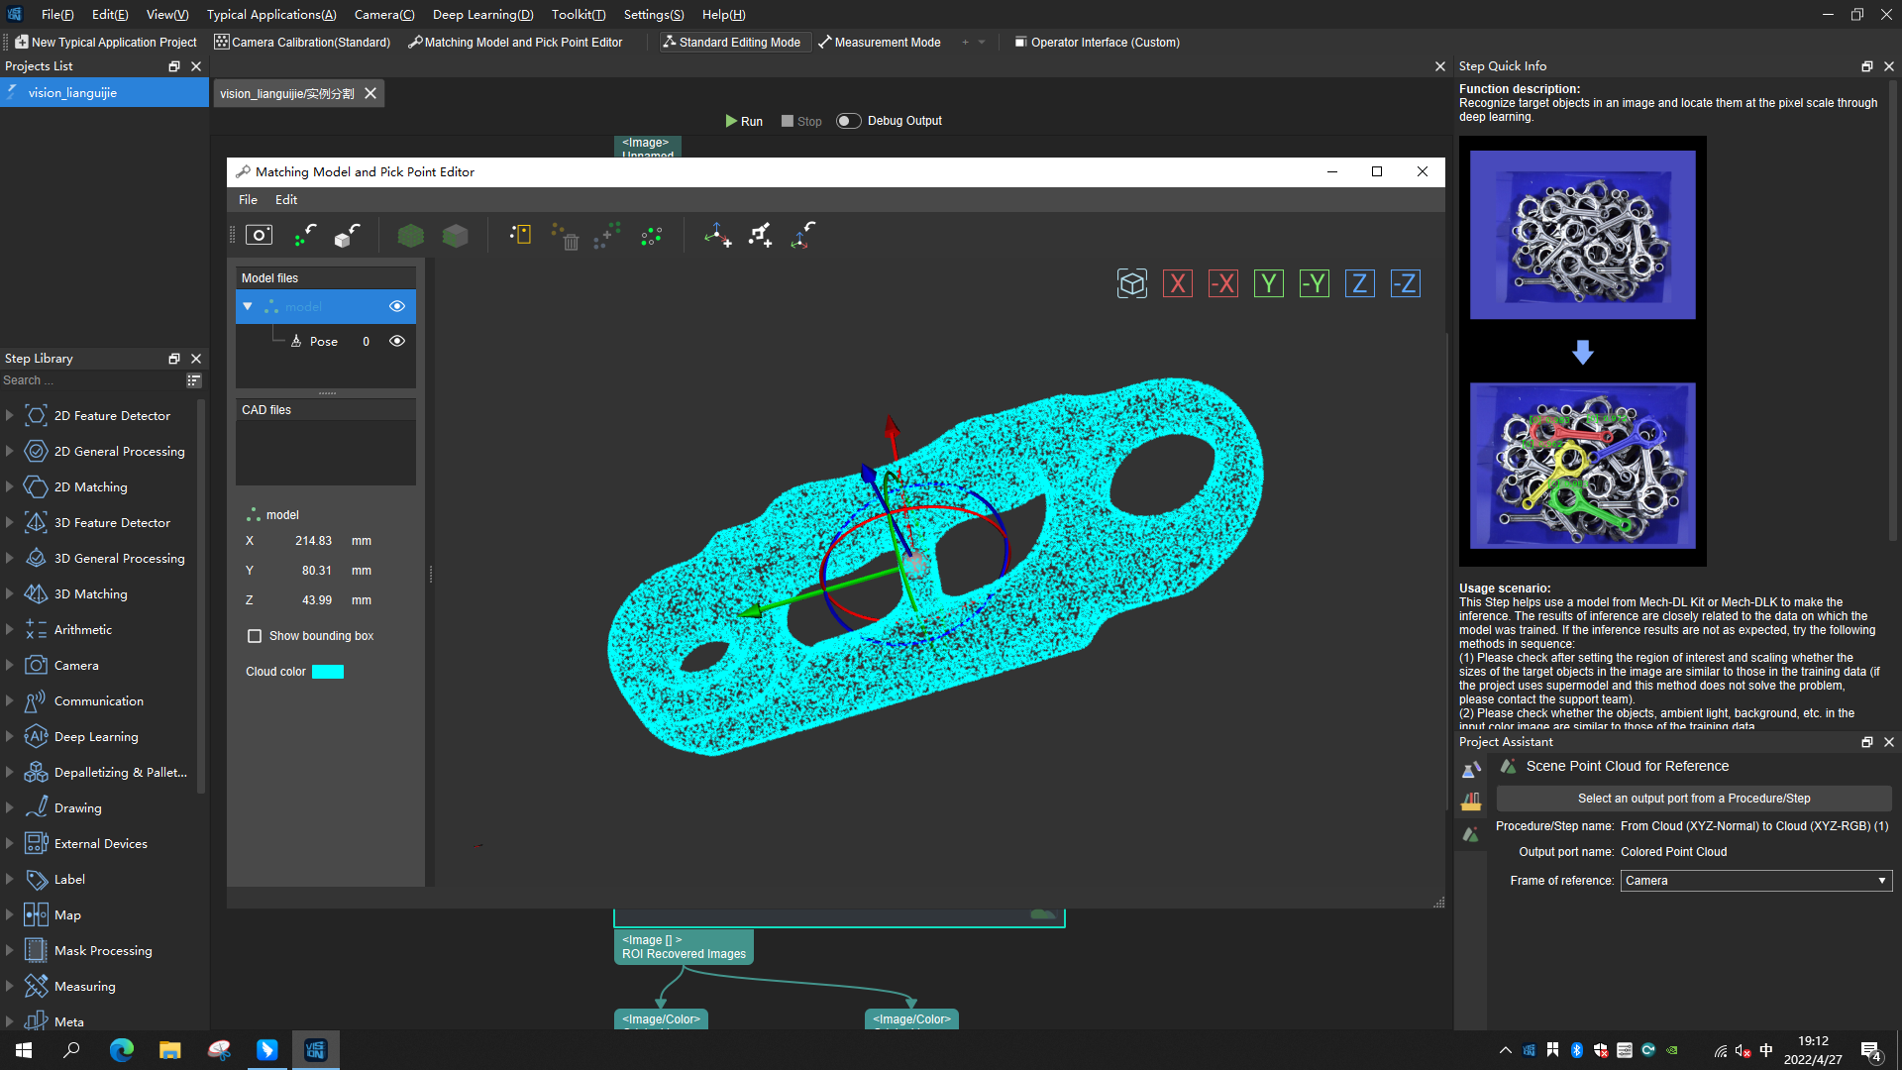Image resolution: width=1902 pixels, height=1070 pixels.
Task: Open Frame of reference Camera dropdown
Action: [x=1755, y=881]
